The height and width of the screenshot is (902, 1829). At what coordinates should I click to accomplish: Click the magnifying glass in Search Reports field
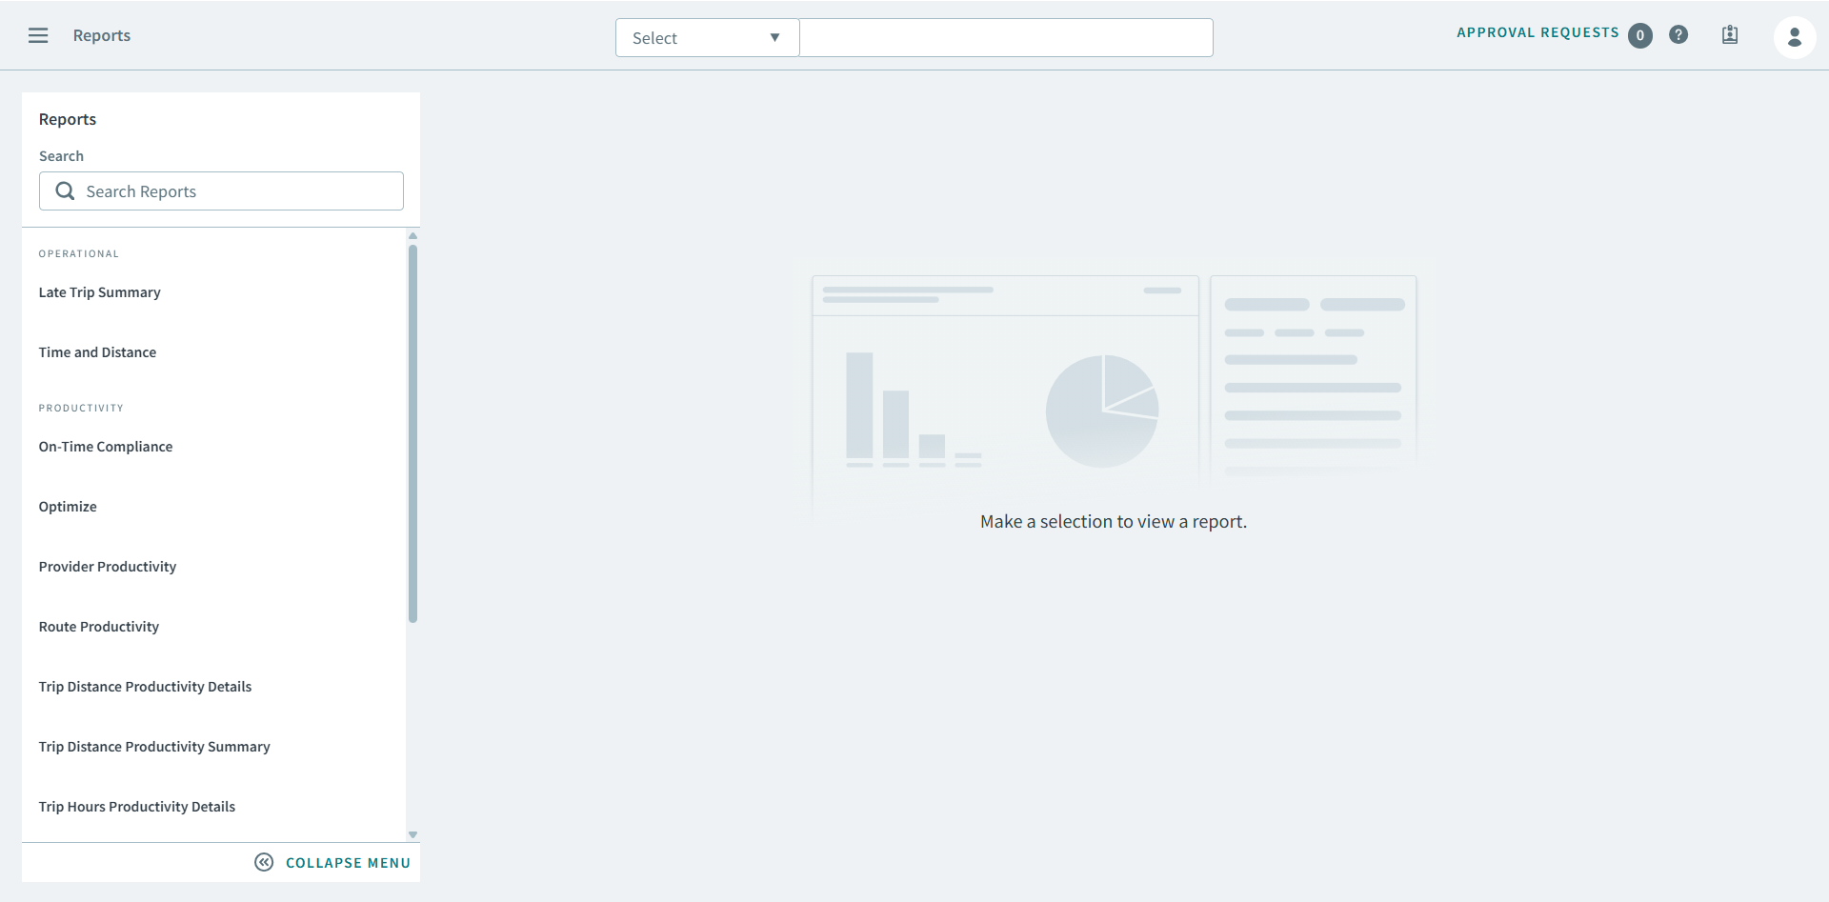[65, 190]
